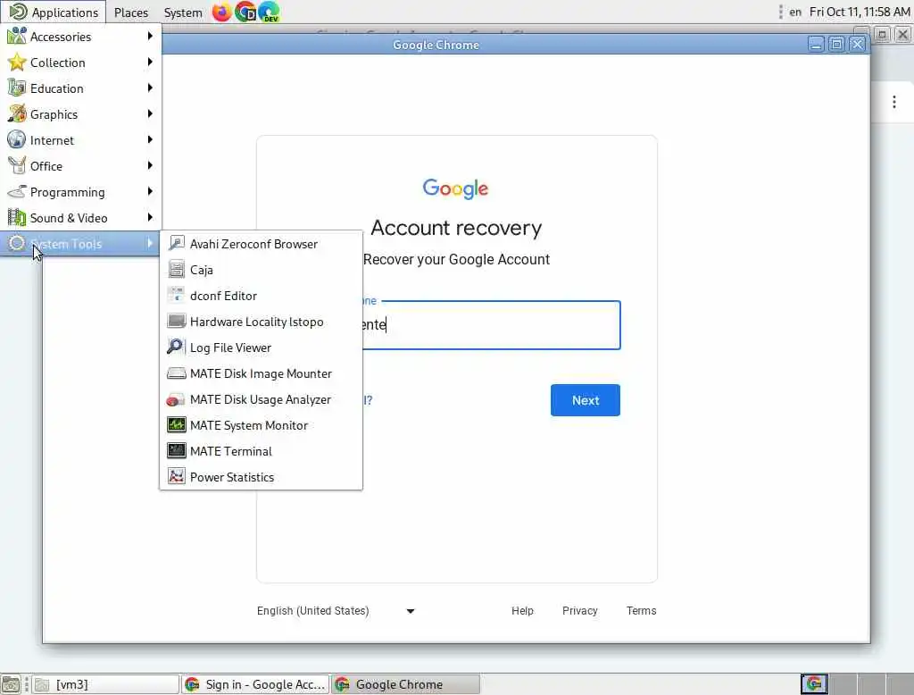Screen dimensions: 914x695
Task: Switch to Sign in - Google Acc... taskbar window
Action: tap(255, 684)
